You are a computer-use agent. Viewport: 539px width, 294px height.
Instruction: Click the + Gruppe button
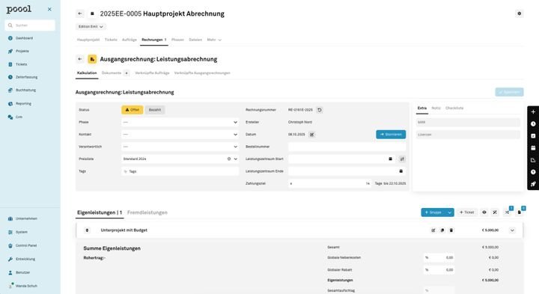point(433,212)
